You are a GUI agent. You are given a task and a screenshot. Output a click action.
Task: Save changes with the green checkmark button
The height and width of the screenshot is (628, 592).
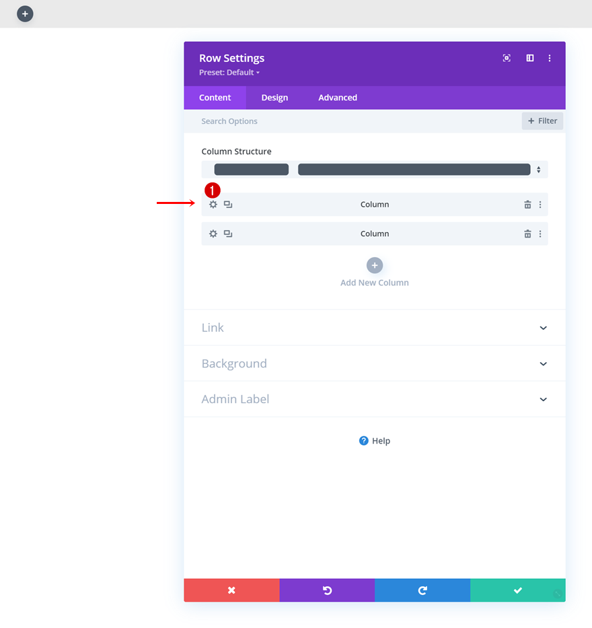point(518,590)
